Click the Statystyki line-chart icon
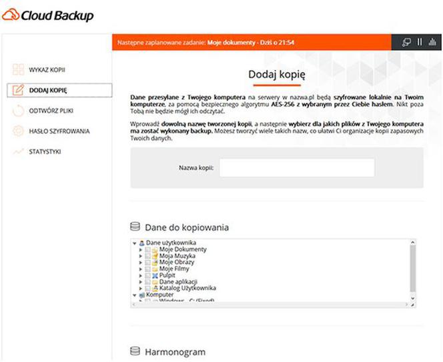The height and width of the screenshot is (362, 443). tap(19, 151)
